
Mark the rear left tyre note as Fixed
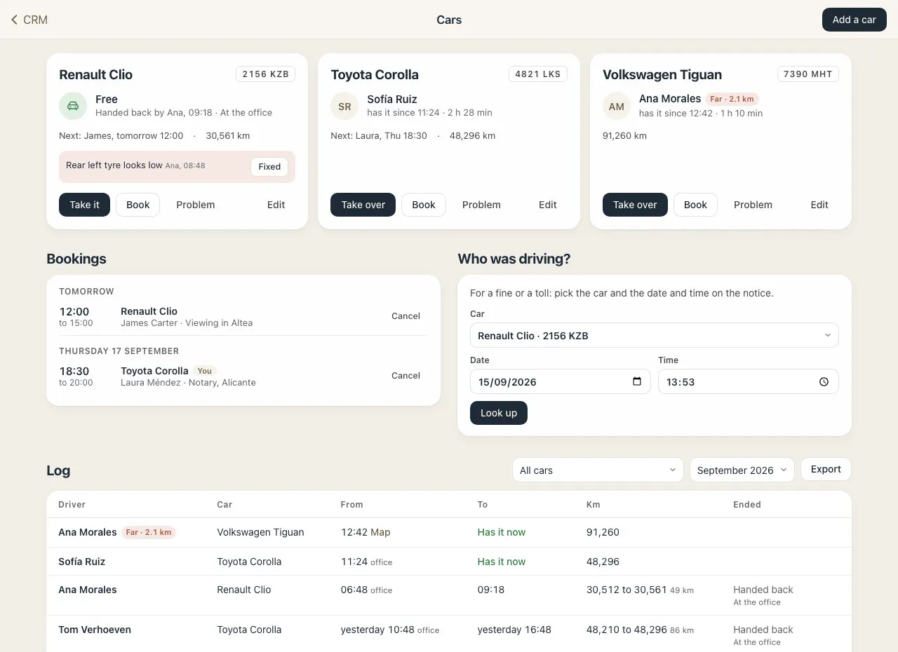[269, 167]
